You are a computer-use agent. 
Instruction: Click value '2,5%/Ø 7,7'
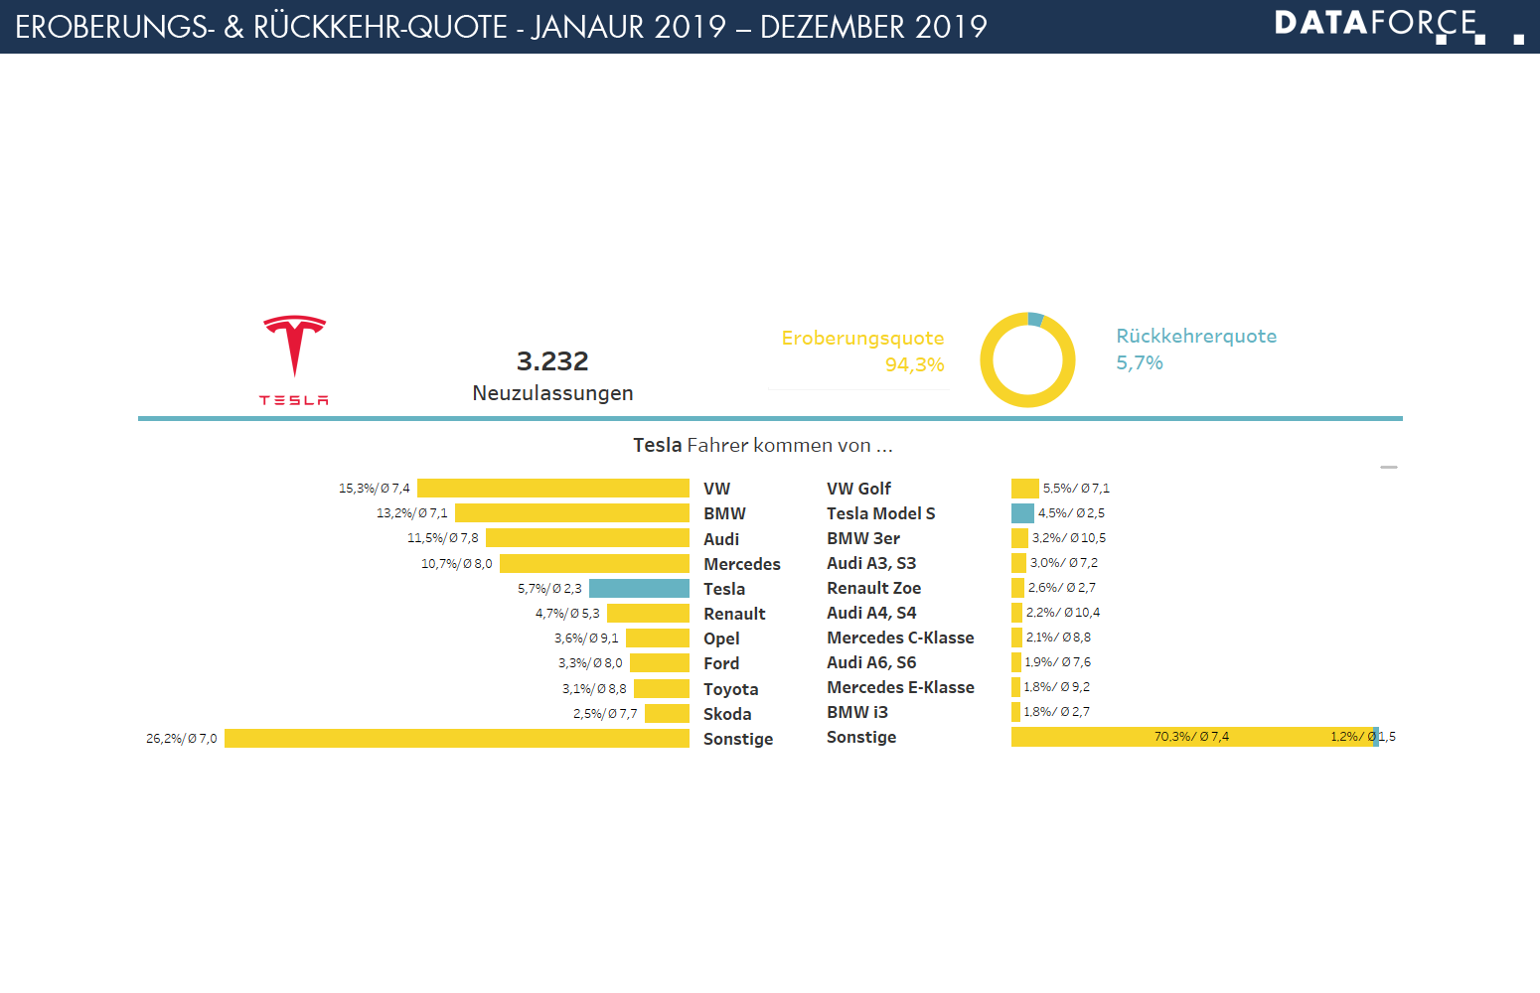[605, 714]
